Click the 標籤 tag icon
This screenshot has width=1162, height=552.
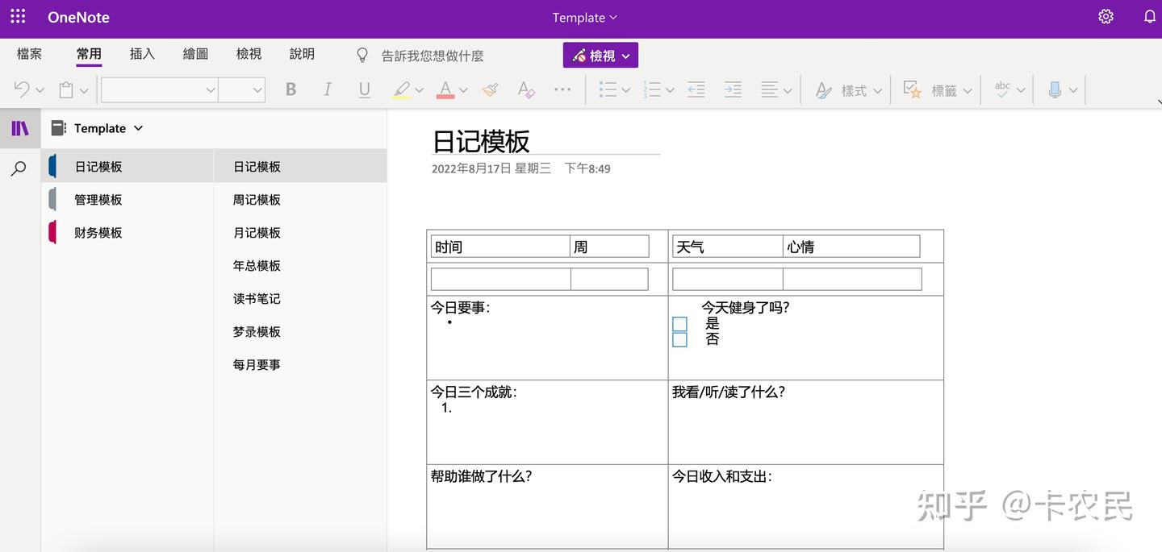point(913,90)
